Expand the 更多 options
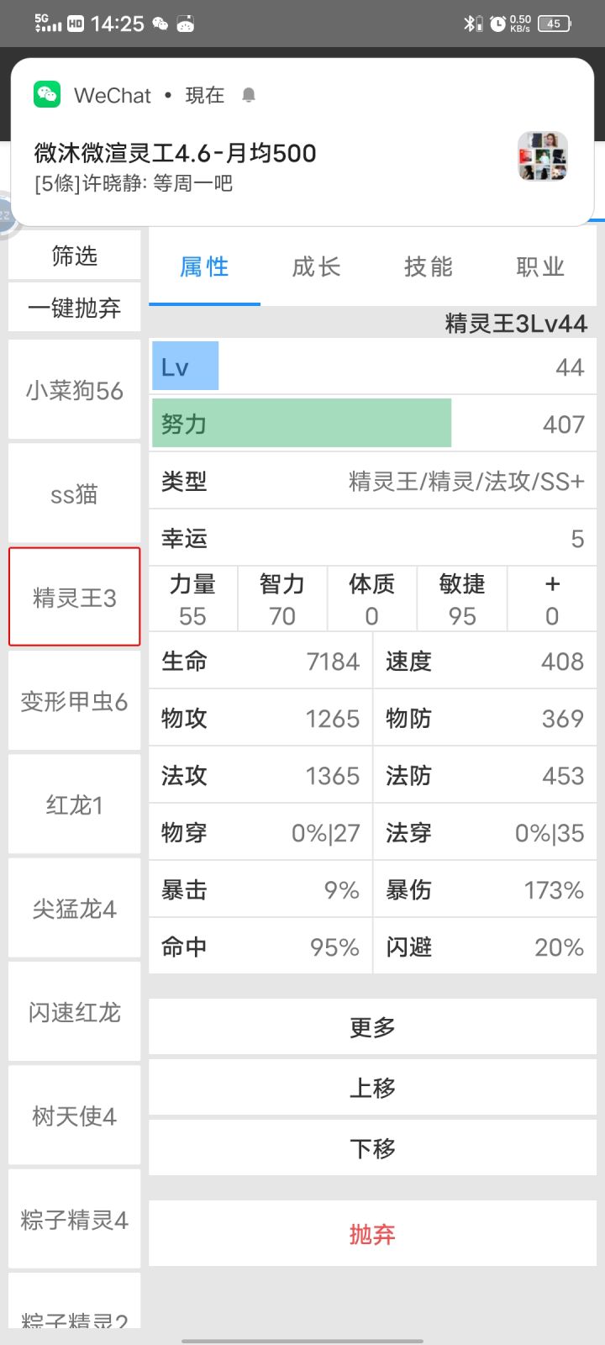 click(372, 1027)
